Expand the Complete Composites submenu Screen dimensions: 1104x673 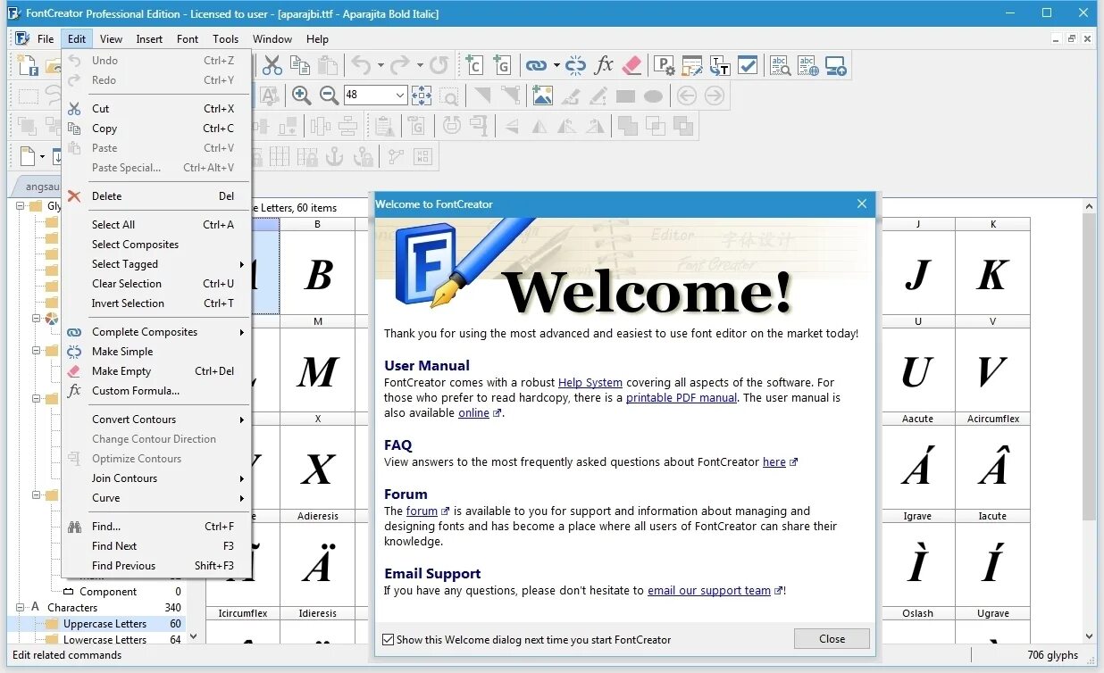156,332
